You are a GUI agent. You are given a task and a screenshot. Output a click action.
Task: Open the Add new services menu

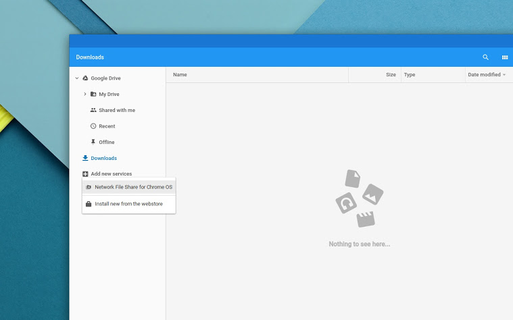point(112,174)
